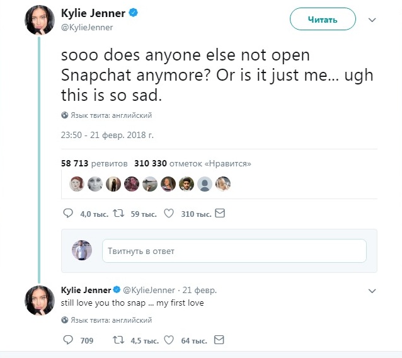Click the "Твитнуть в ответ" reply field
Image resolution: width=402 pixels, height=358 pixels.
pos(234,251)
